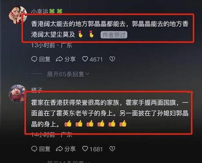Click broken heart icon on 橘子's comment
The image size is (202, 163).
112,149
